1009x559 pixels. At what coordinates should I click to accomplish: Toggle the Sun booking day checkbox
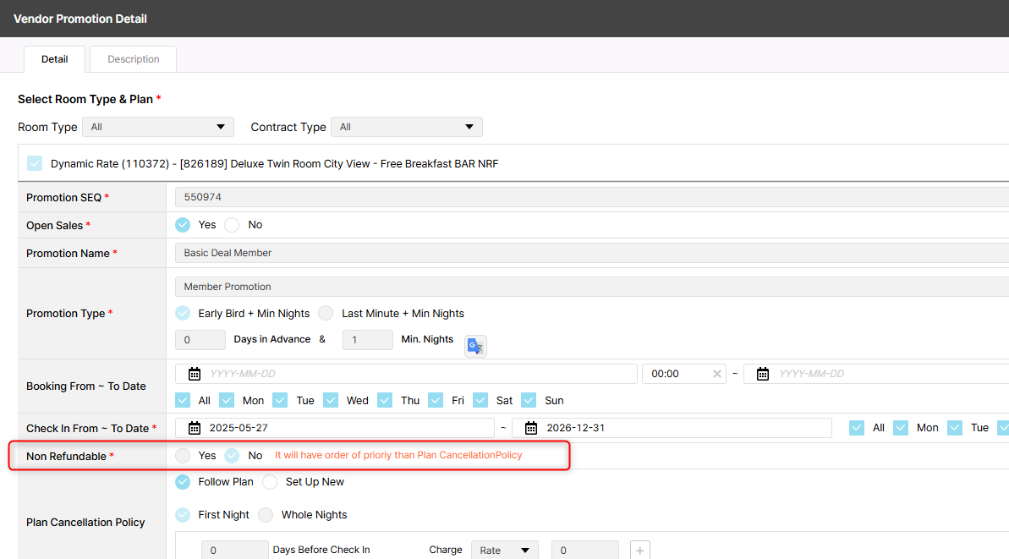click(529, 400)
